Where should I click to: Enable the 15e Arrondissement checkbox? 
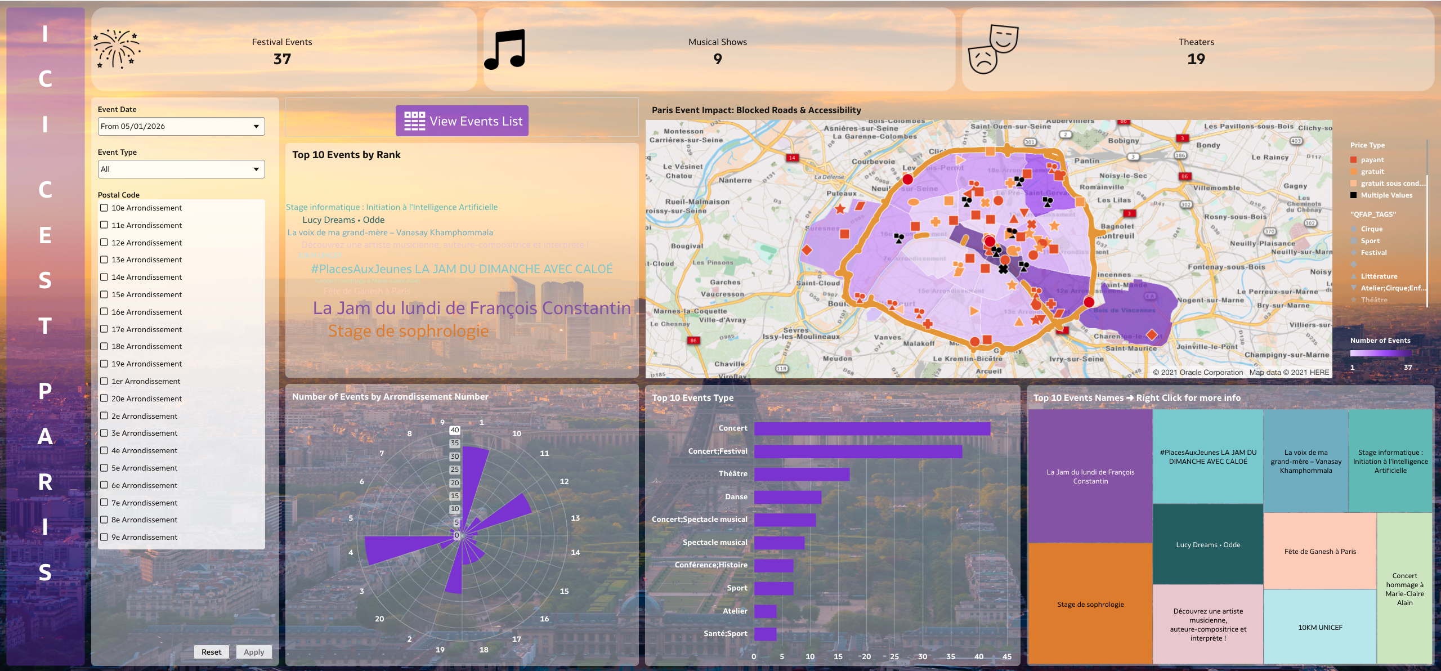104,294
